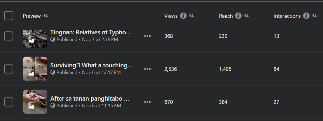The width and height of the screenshot is (323, 121).
Task: Tick the After sa tanan post checkbox
Action: pos(9,102)
